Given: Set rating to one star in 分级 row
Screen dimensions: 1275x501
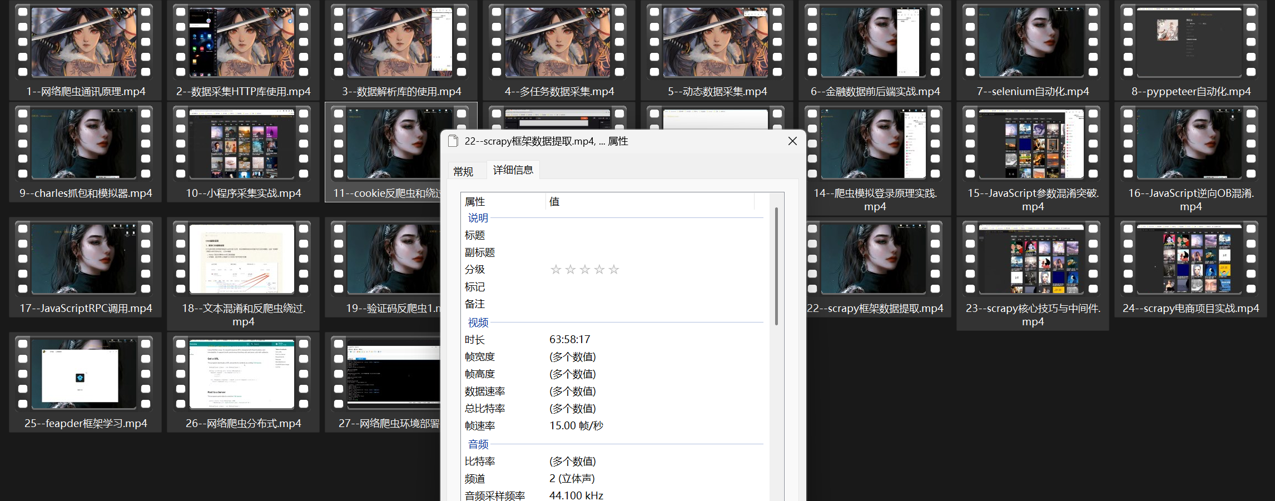Looking at the screenshot, I should coord(555,270).
